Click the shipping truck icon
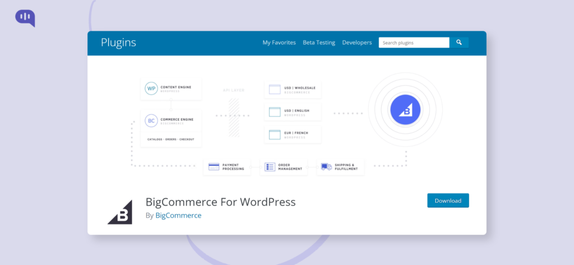The height and width of the screenshot is (265, 574). coord(326,167)
